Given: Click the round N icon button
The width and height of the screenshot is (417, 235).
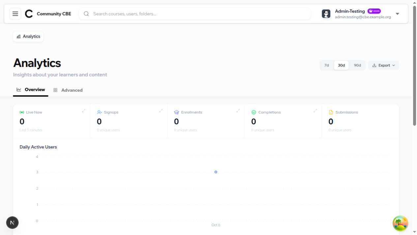Looking at the screenshot, I should (12, 222).
